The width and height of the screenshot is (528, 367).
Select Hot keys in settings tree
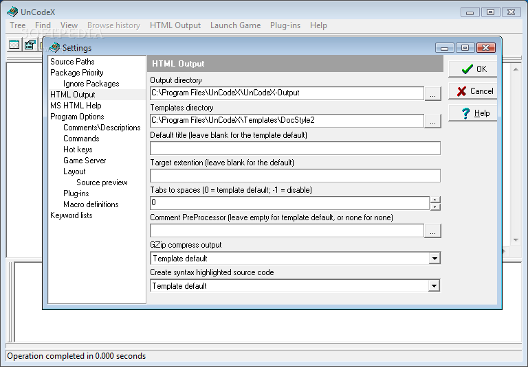(78, 150)
